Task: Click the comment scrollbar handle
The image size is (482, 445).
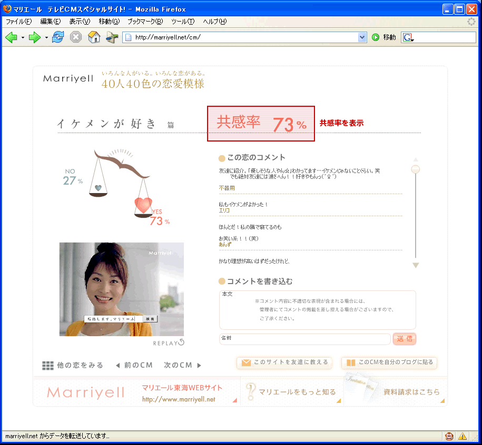Action: 416,169
